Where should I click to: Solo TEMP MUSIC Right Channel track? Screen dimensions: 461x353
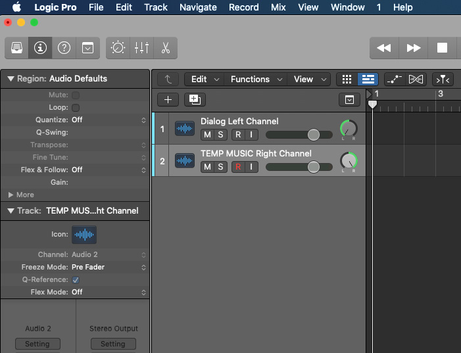(x=220, y=167)
